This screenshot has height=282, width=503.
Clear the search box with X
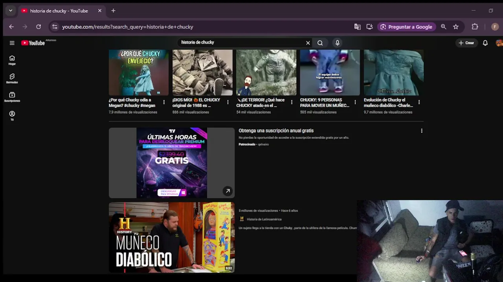(x=308, y=43)
